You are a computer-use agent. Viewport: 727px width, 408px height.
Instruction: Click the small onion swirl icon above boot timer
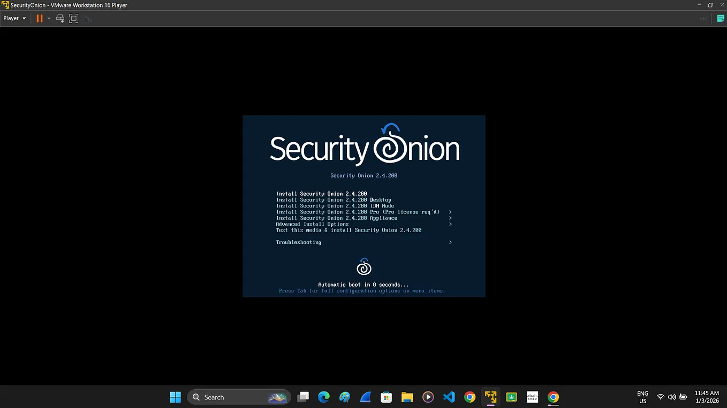pos(363,266)
